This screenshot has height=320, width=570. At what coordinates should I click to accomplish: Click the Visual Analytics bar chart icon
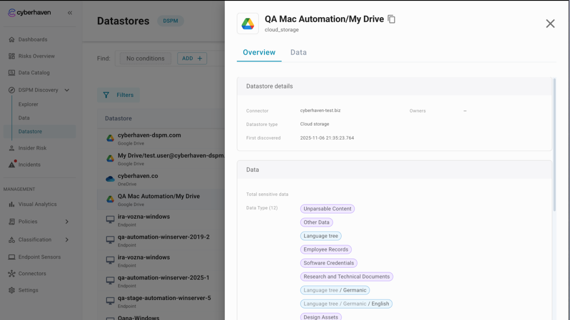click(12, 204)
